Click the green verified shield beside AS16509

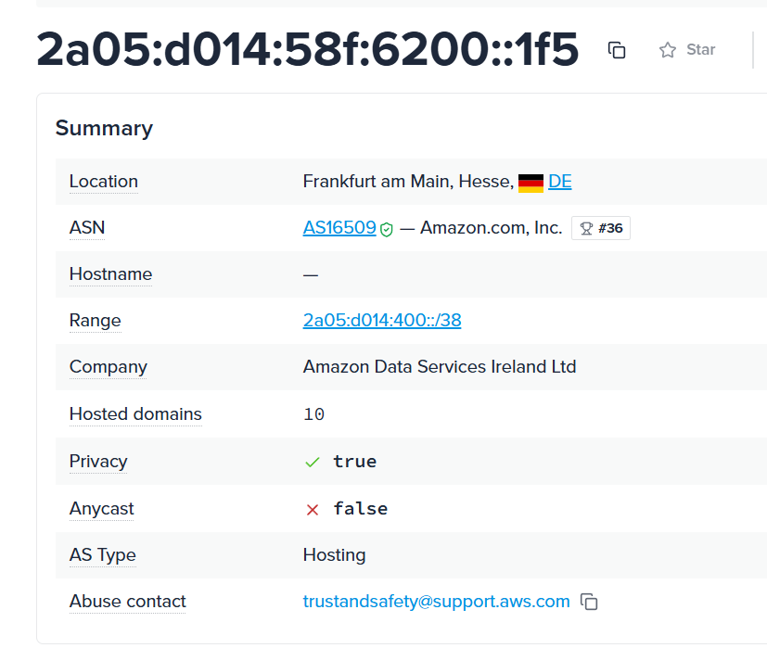click(387, 229)
